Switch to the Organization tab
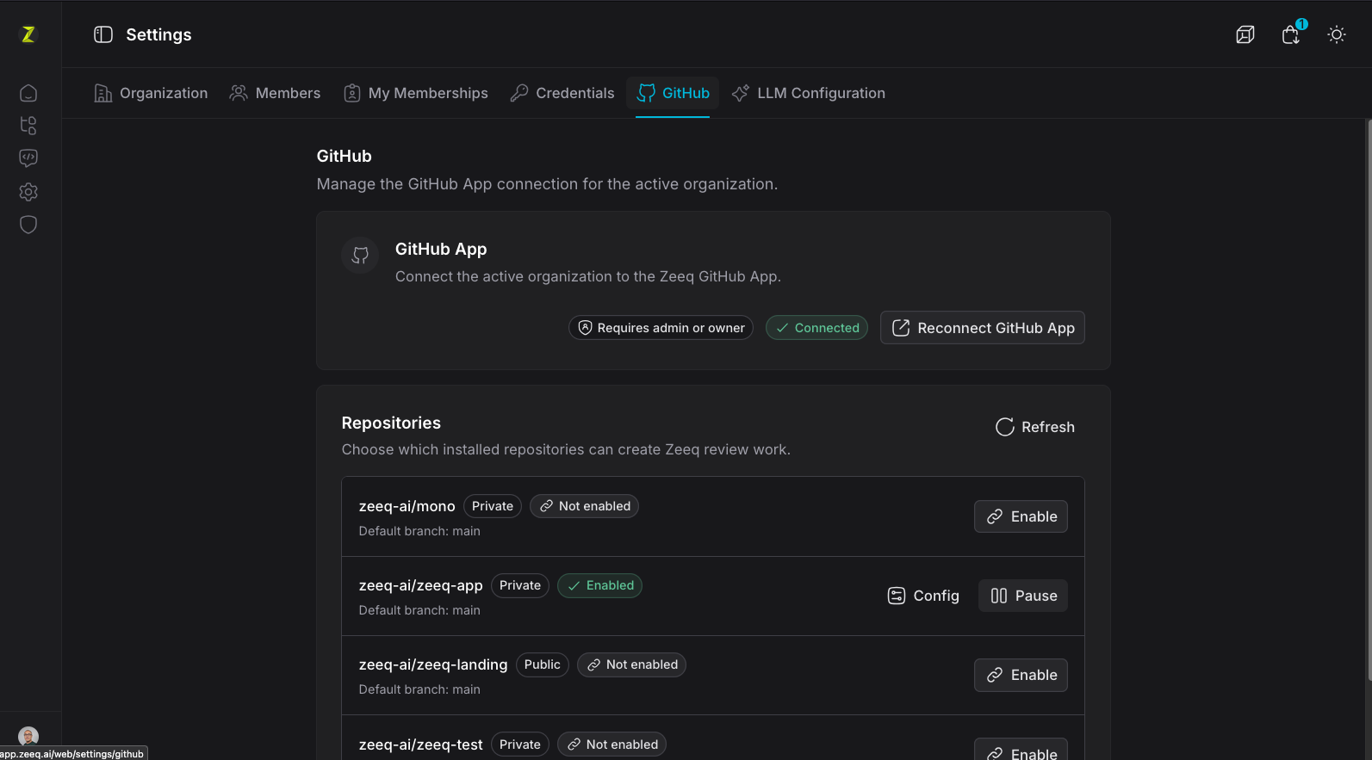This screenshot has height=760, width=1372. click(151, 93)
